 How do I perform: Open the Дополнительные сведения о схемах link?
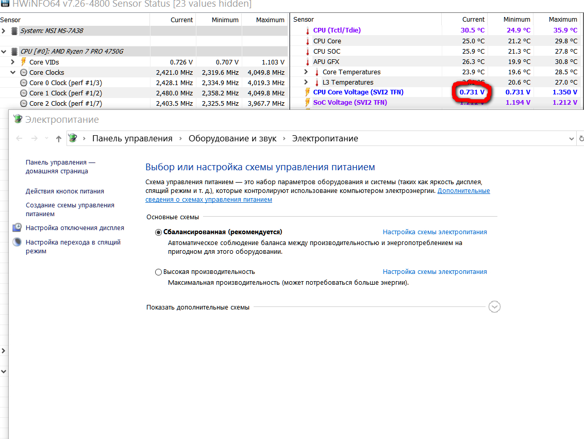click(463, 191)
